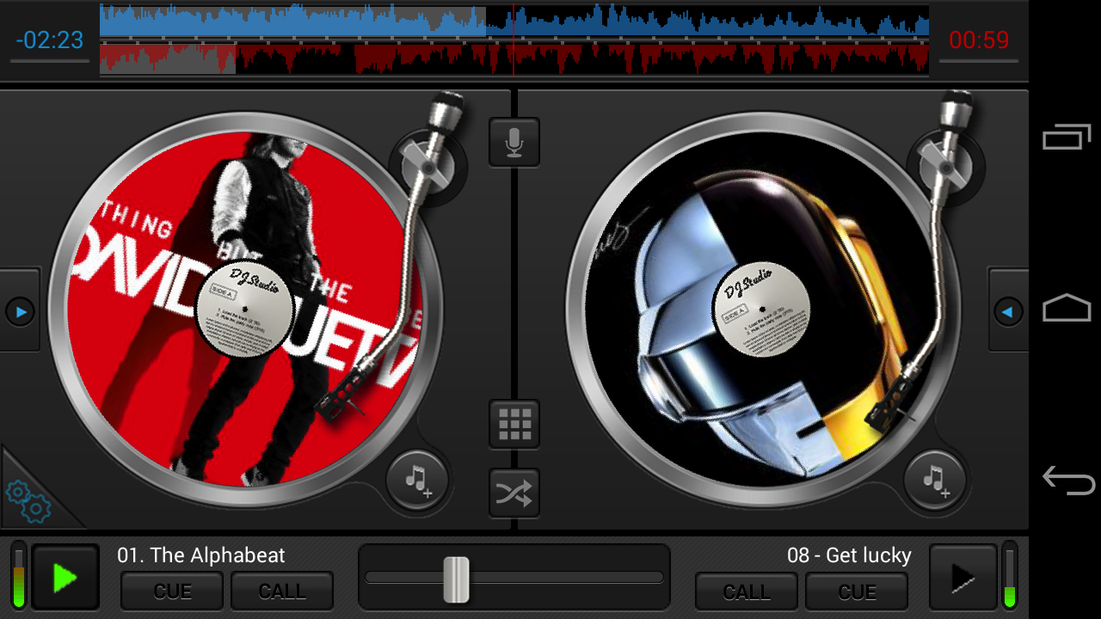Load a track on the right deck
Screen dimensions: 1101x619
click(x=935, y=481)
